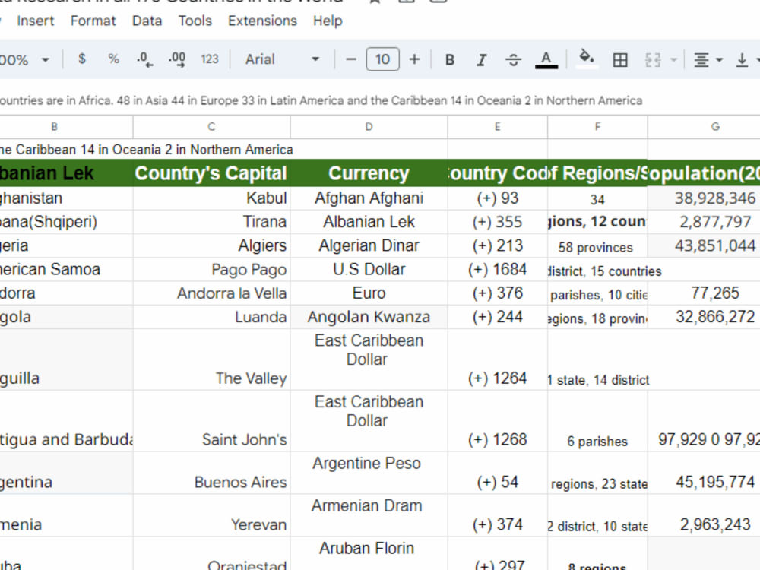
Task: Select the cell containing Kabul
Action: click(x=211, y=198)
